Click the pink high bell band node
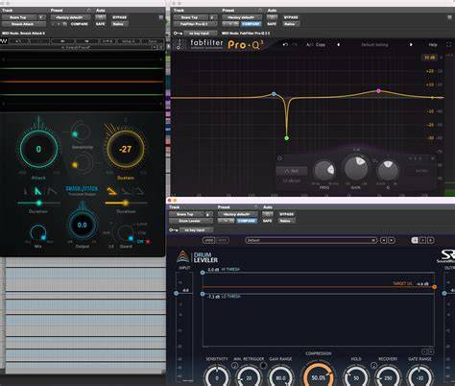The image size is (455, 386). [x=378, y=91]
